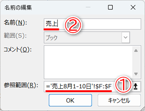The image size is (145, 111).
Task: Click the 範囲(S) label
Action: pos(15,36)
